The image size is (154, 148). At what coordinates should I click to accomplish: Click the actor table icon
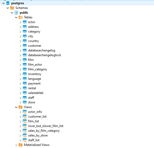pyautogui.click(x=25, y=22)
